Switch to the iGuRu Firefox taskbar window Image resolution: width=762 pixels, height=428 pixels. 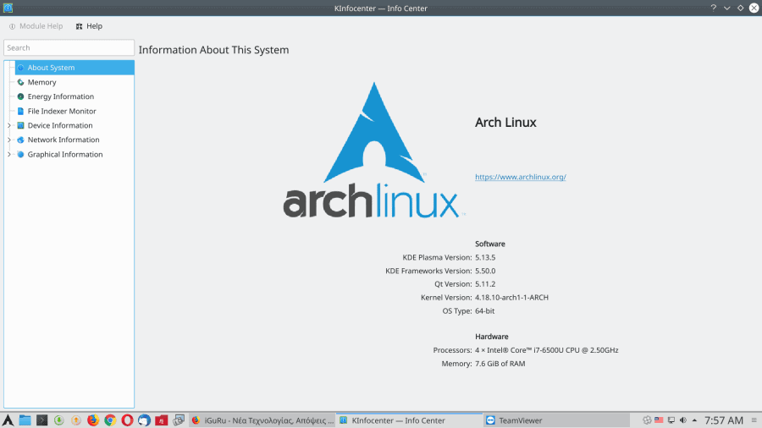coord(262,420)
